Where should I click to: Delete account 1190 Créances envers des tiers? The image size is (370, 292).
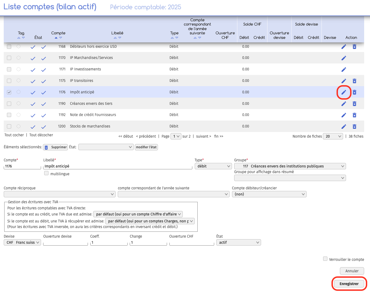354,104
